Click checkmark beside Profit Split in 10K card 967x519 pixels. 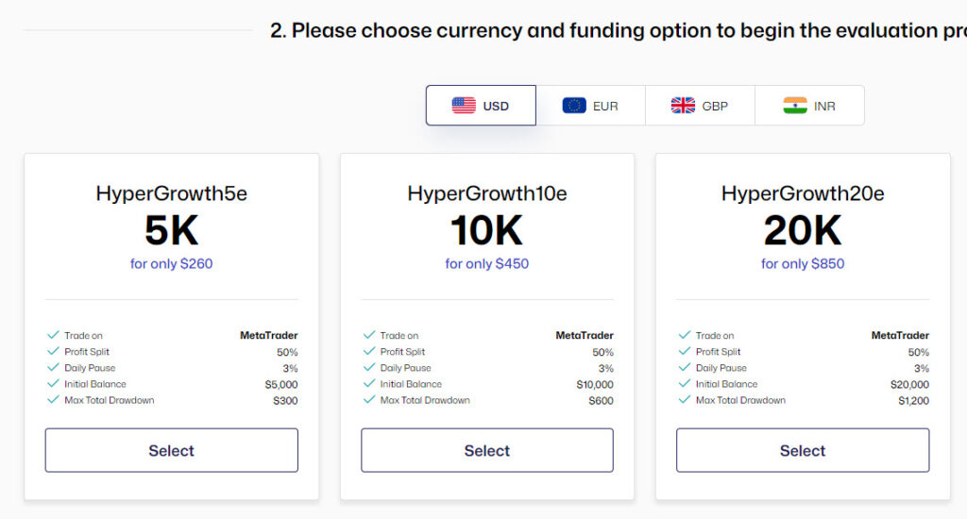(x=369, y=351)
